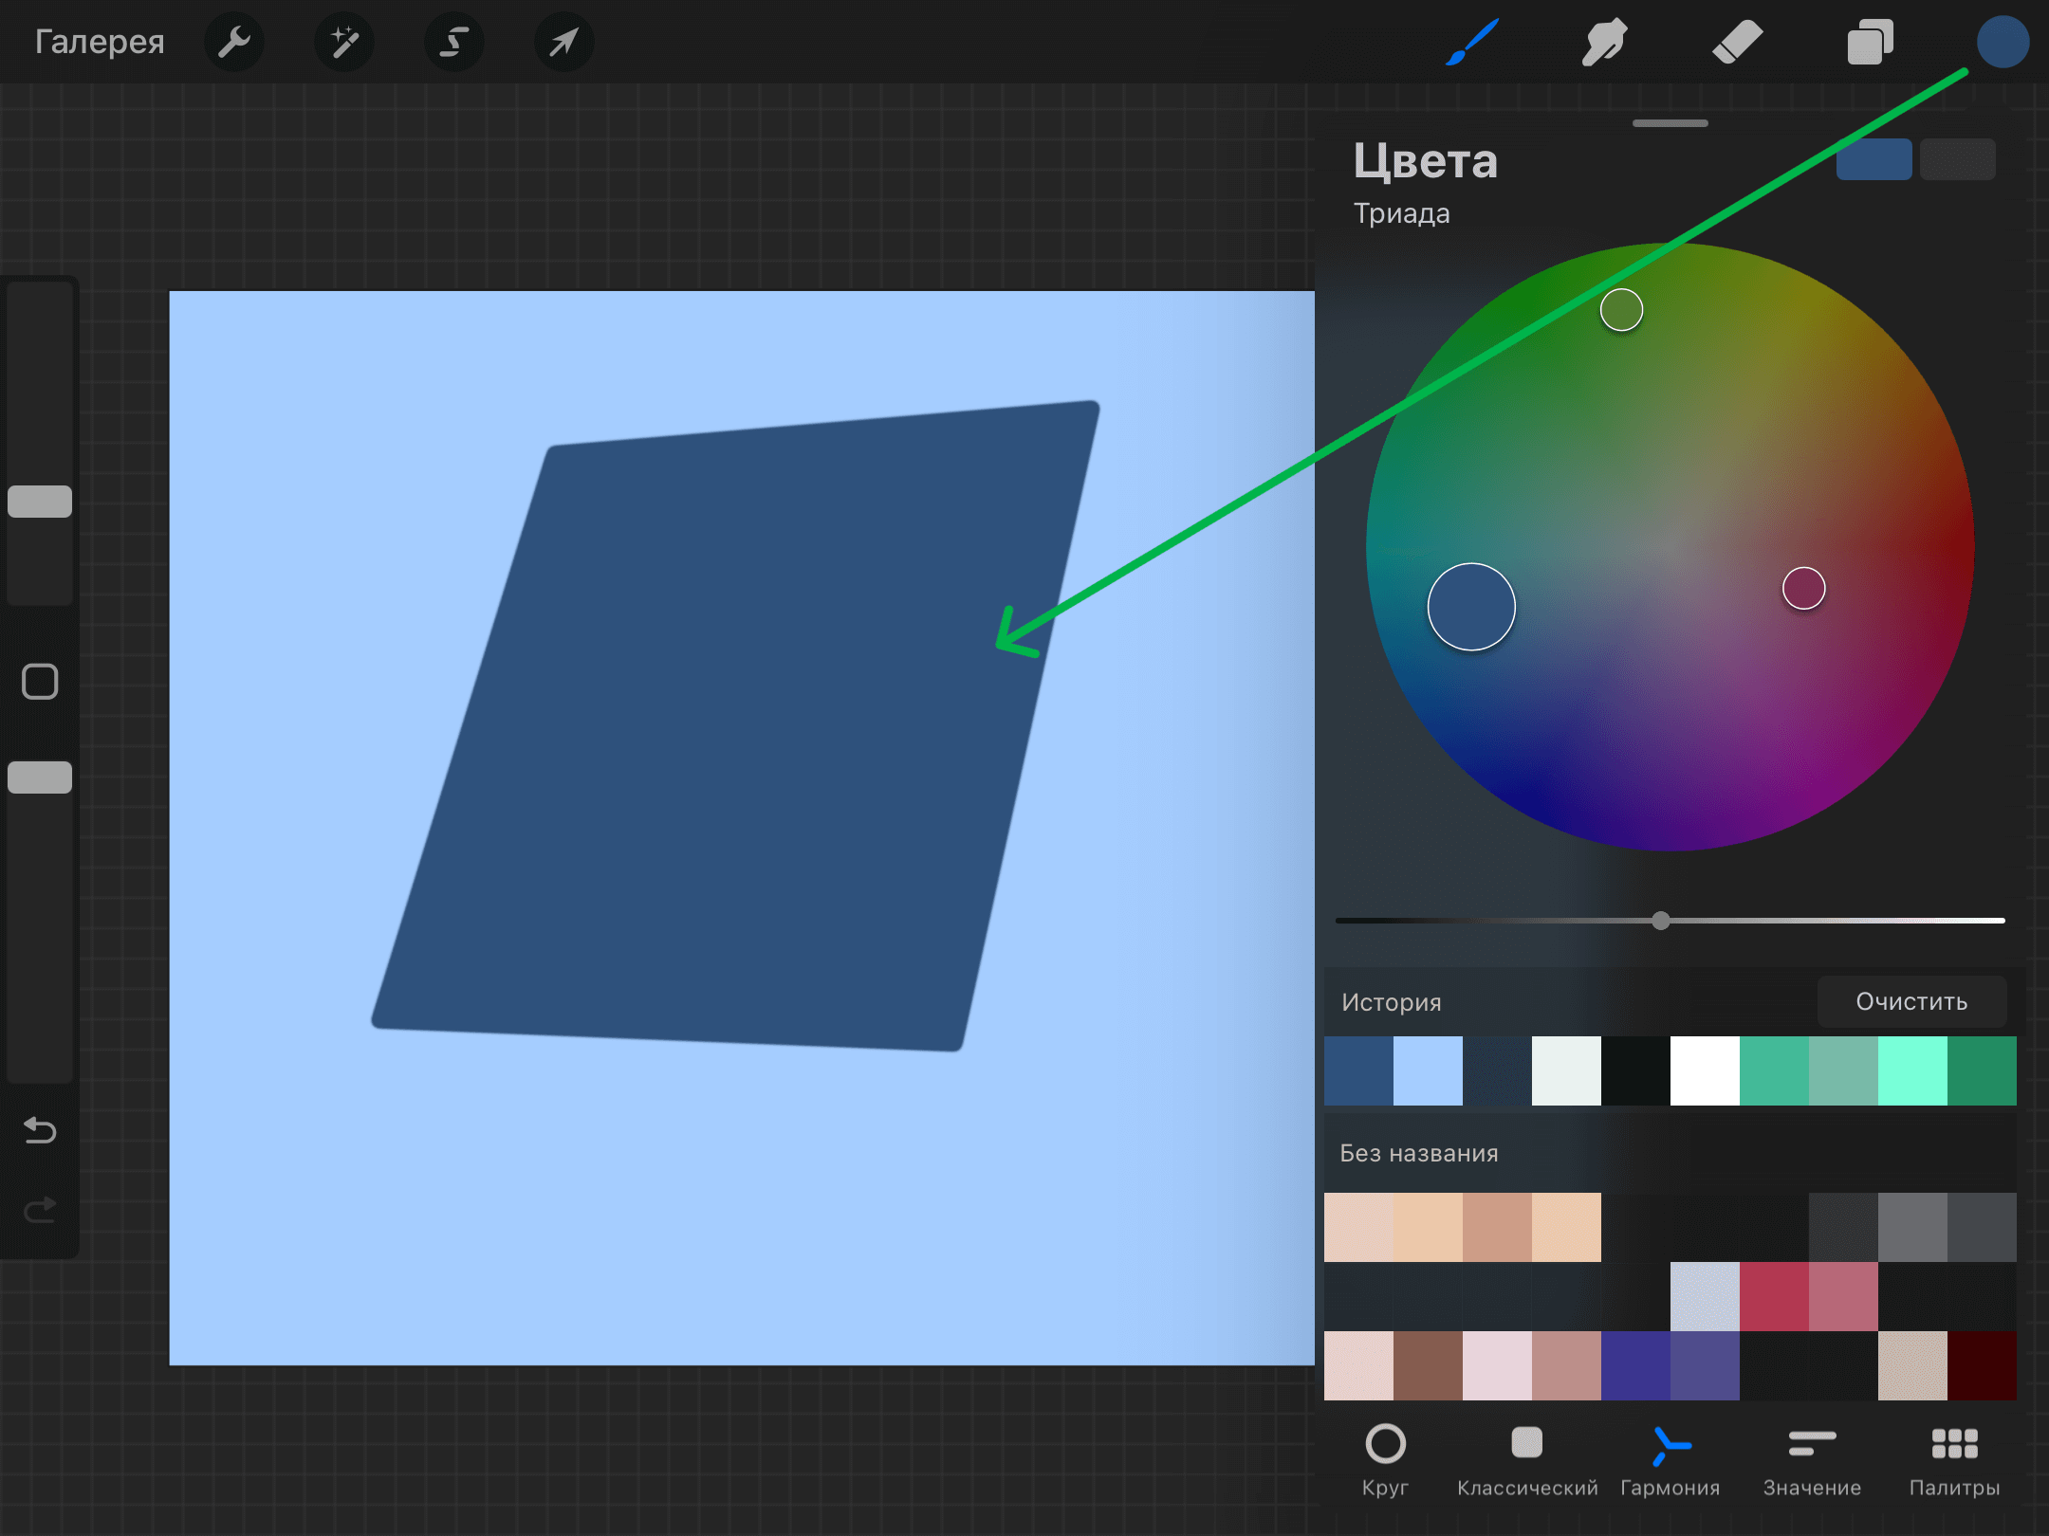Select the Transform arrow tool
The image size is (2049, 1536).
563,42
